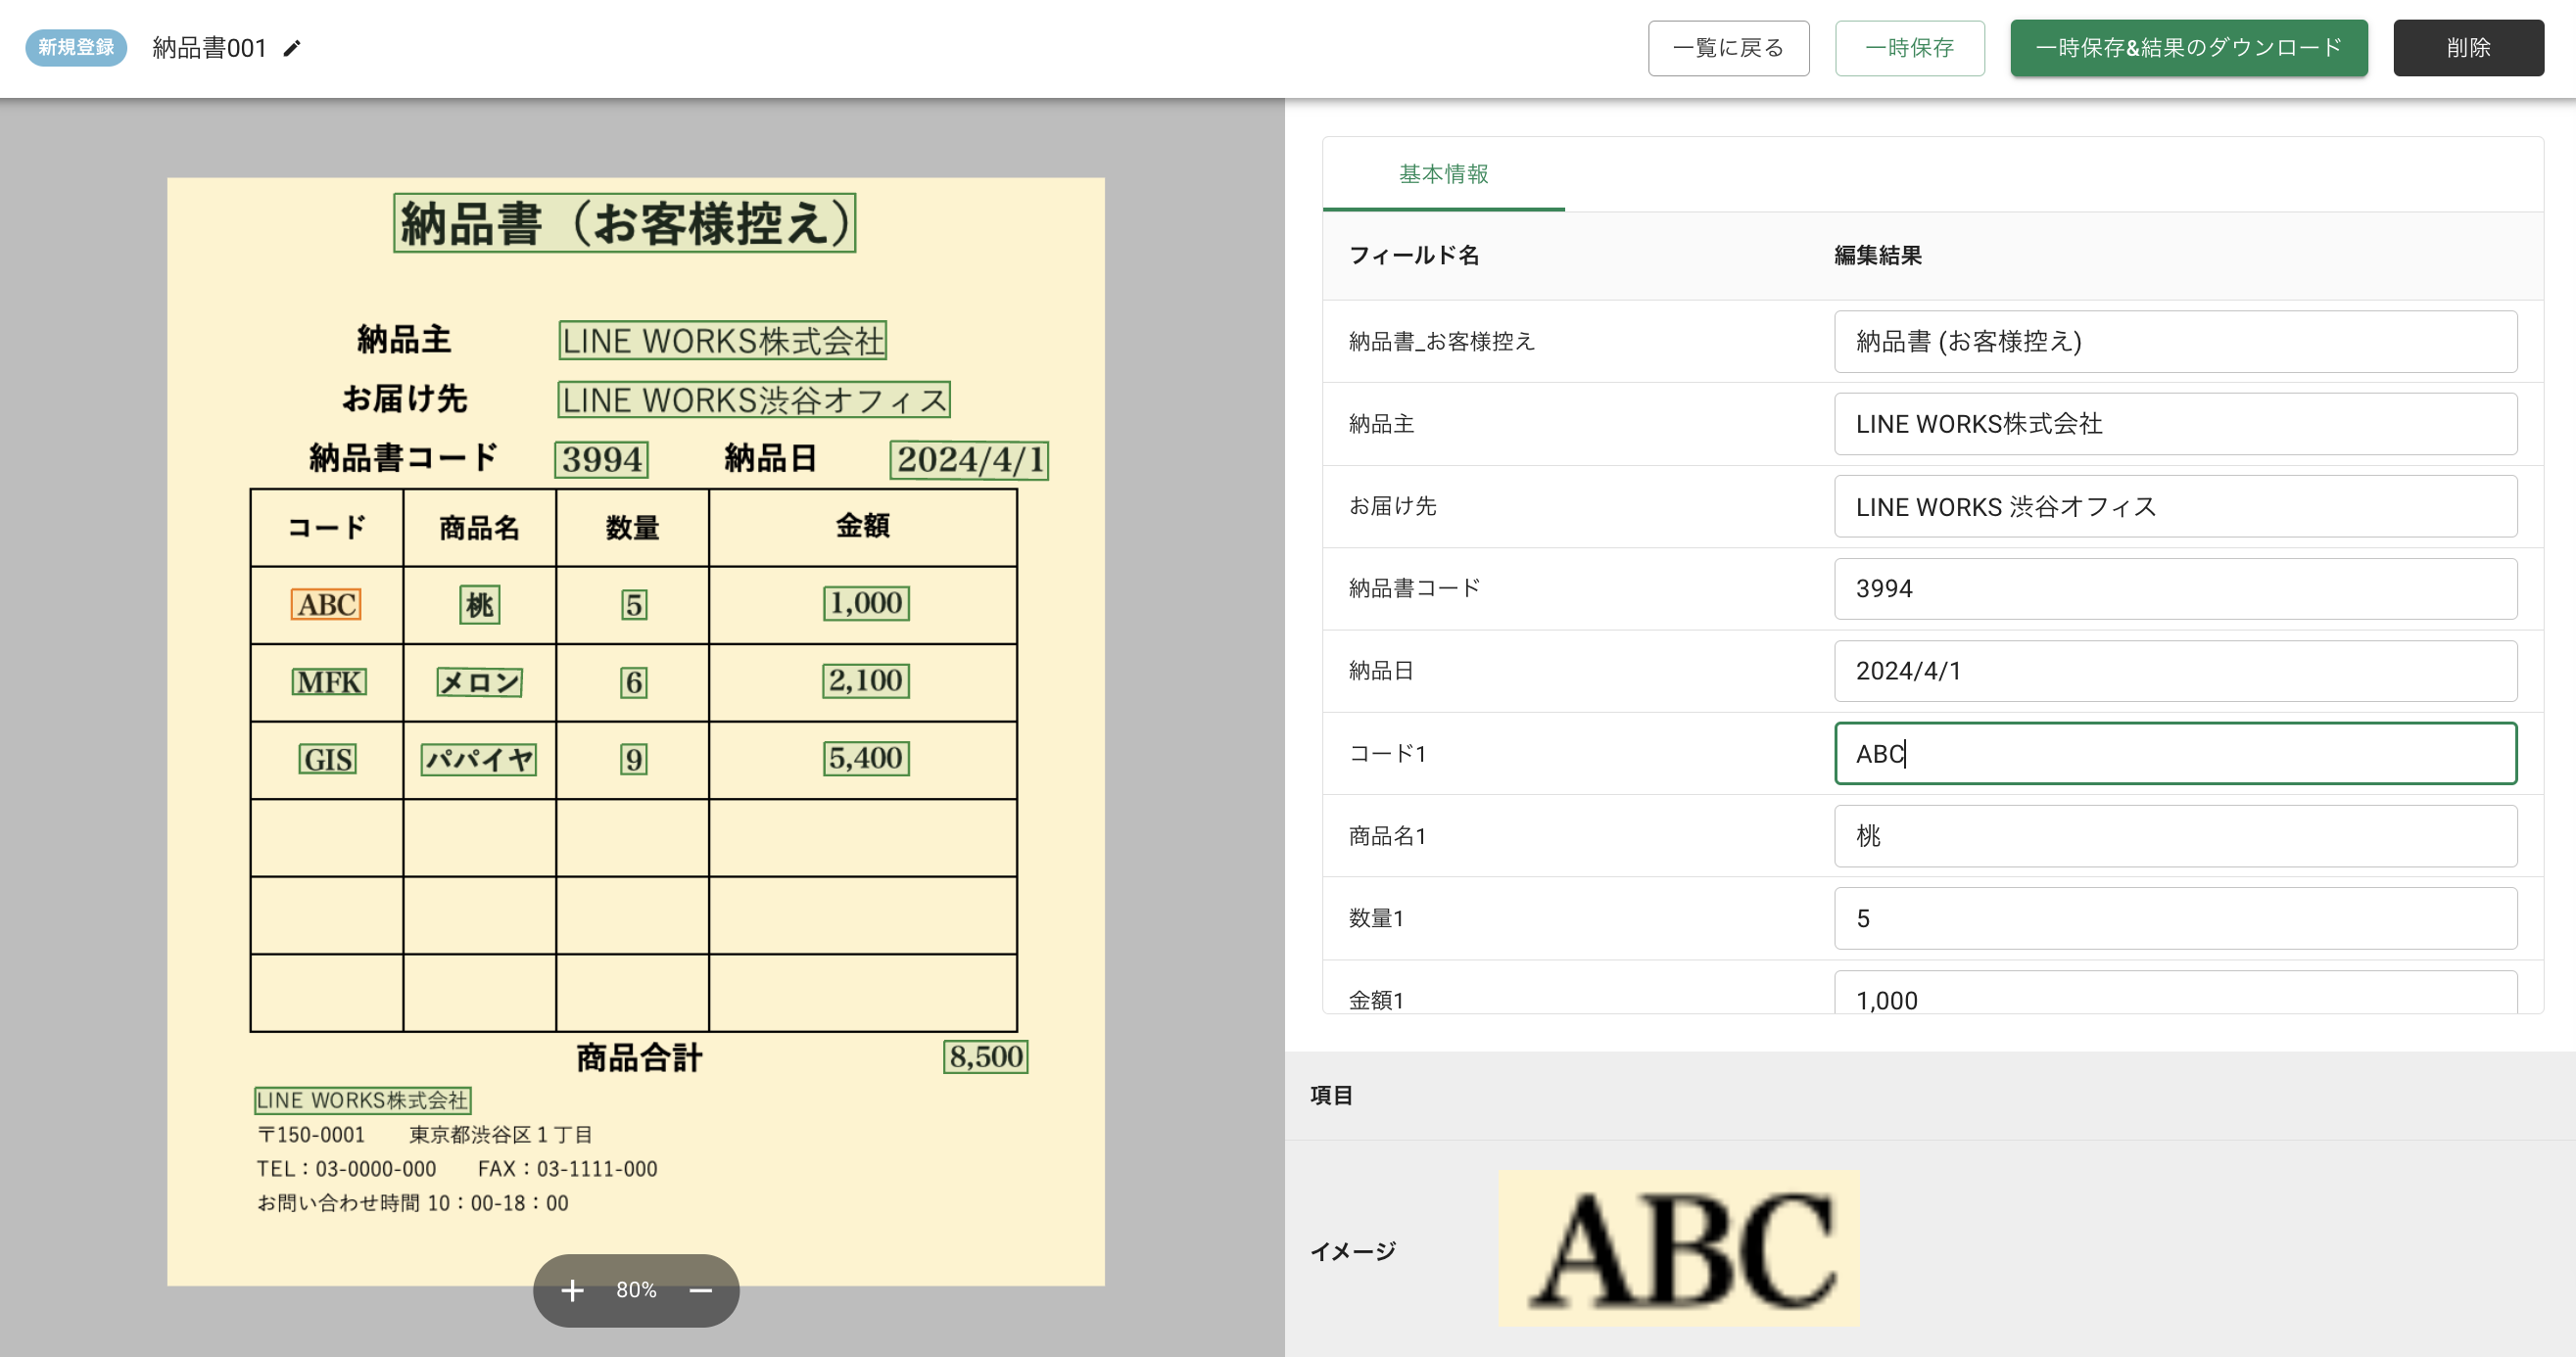Click the pencil edit icon beside 納品書001

(x=292, y=48)
